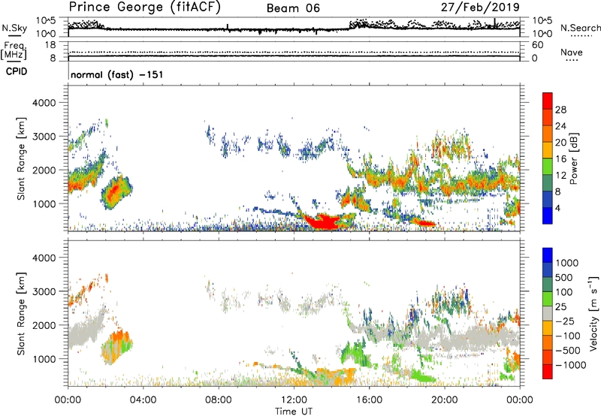Viewport: 601px width, 416px height.
Task: Click the 'normal (fast) -151' mode text
Action: pyautogui.click(x=117, y=74)
